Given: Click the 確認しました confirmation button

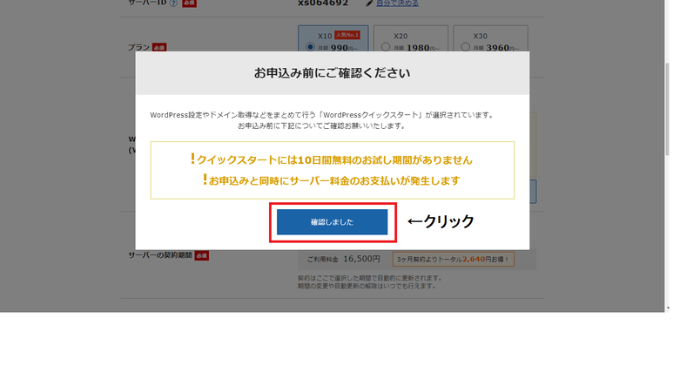Looking at the screenshot, I should 332,221.
